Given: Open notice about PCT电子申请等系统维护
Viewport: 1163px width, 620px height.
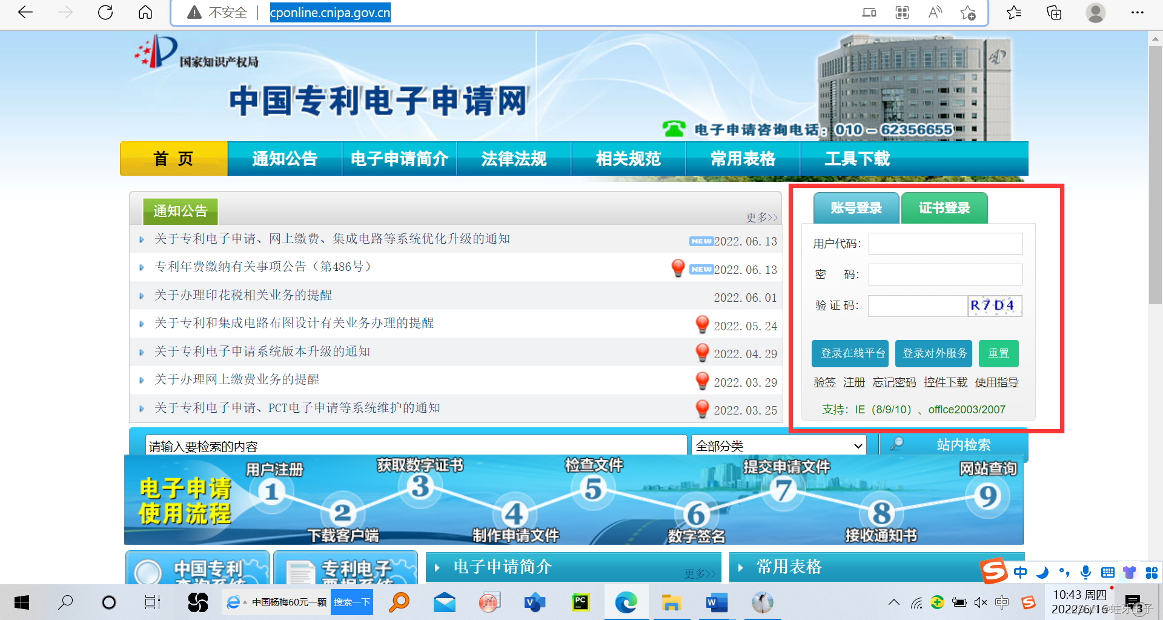Looking at the screenshot, I should coord(297,408).
